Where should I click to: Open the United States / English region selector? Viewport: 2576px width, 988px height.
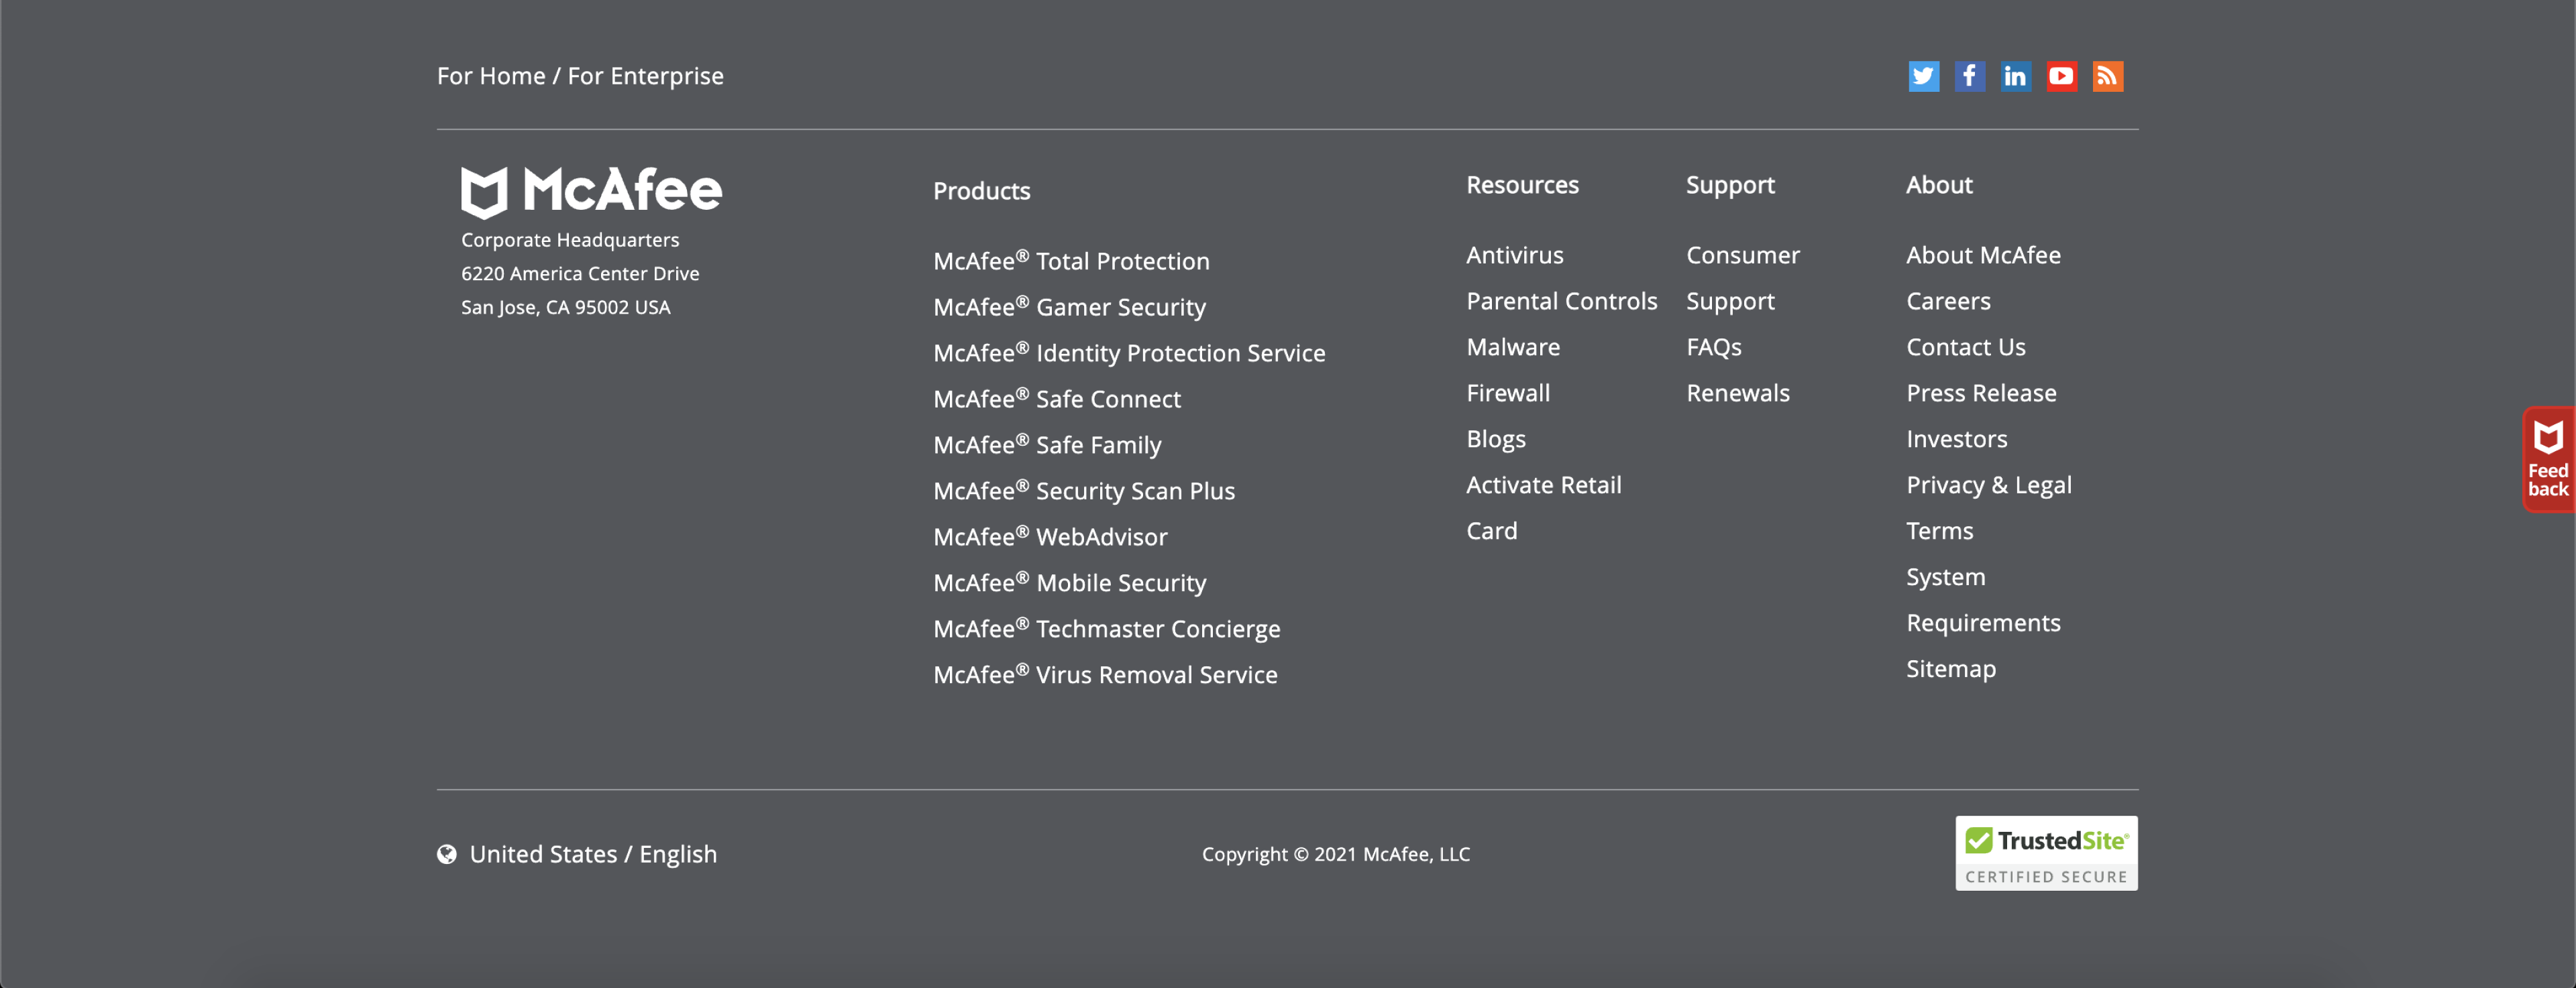(593, 854)
